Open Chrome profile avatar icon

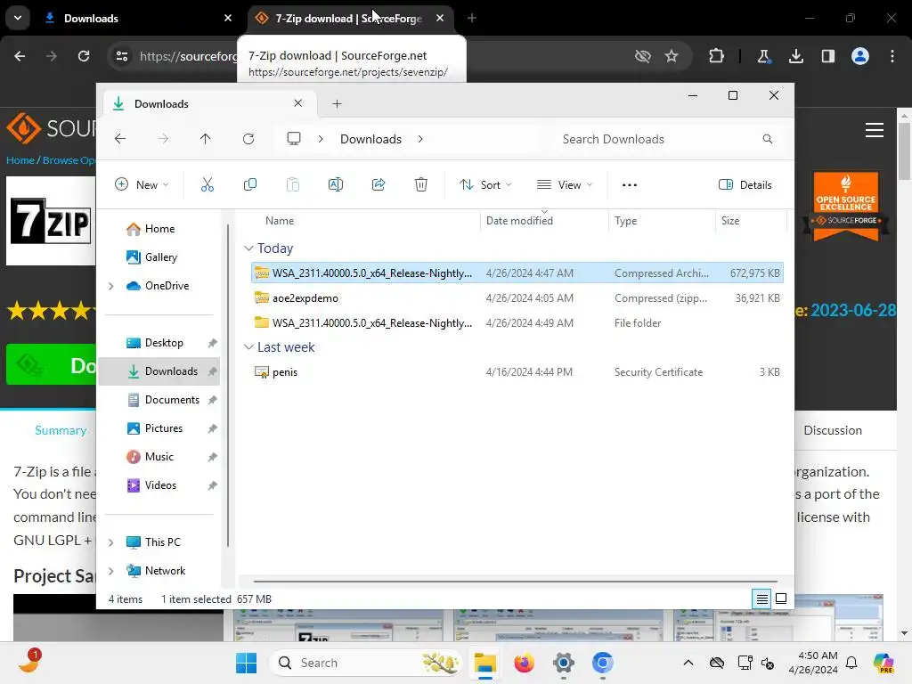860,56
